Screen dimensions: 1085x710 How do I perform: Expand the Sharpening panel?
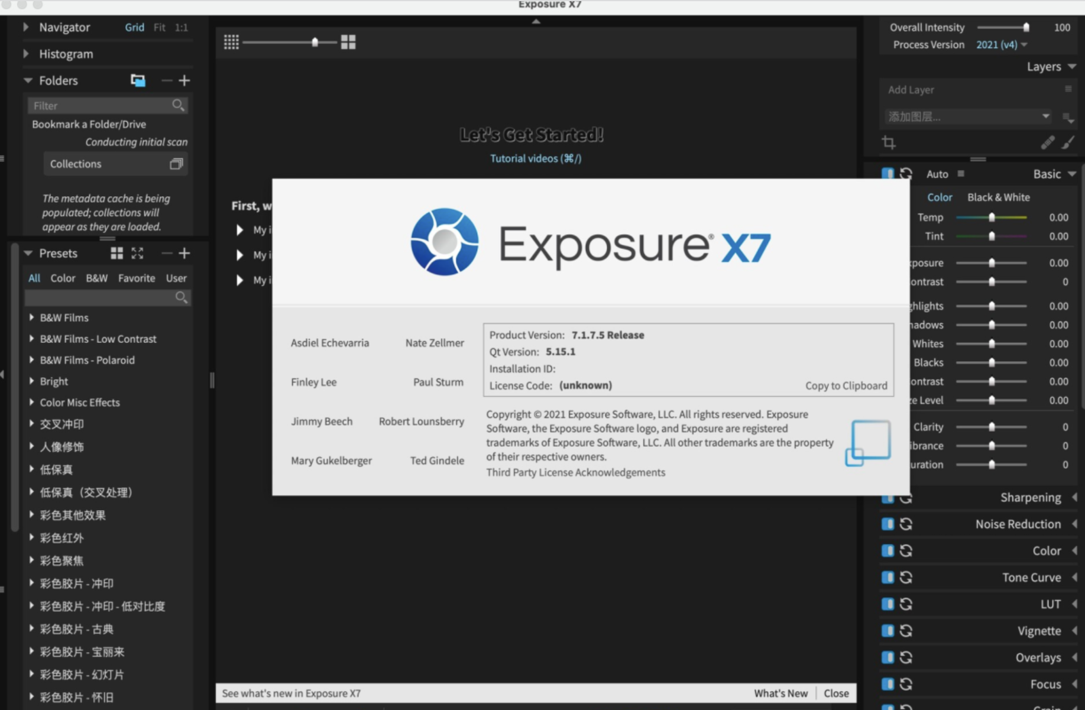click(x=1074, y=498)
